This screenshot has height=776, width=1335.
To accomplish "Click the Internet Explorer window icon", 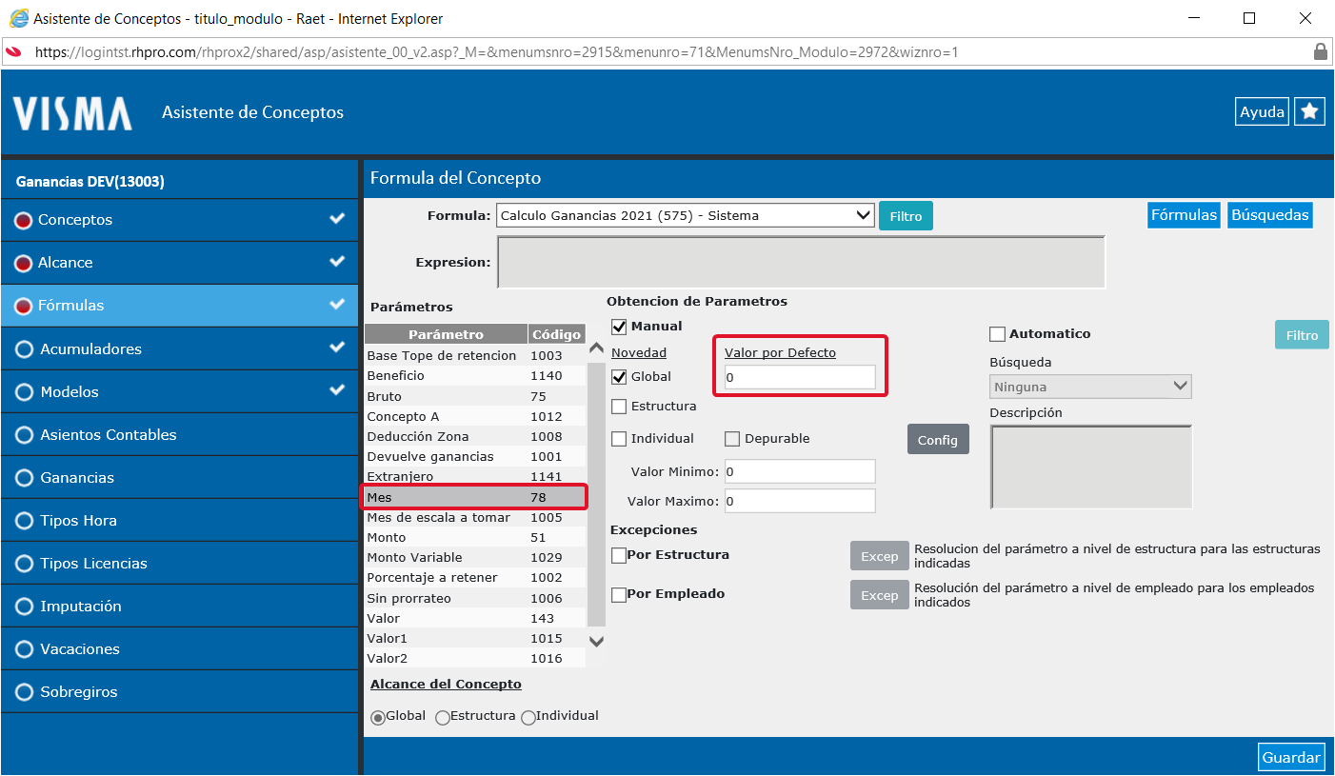I will click(x=18, y=18).
